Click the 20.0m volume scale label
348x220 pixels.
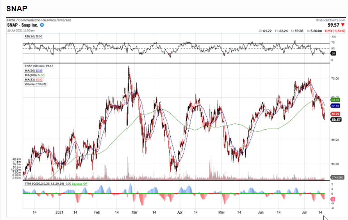coord(17,159)
